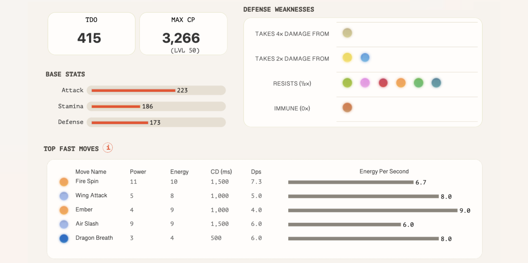Click the brown-orange dot in Immune row
Image resolution: width=528 pixels, height=263 pixels.
click(347, 107)
